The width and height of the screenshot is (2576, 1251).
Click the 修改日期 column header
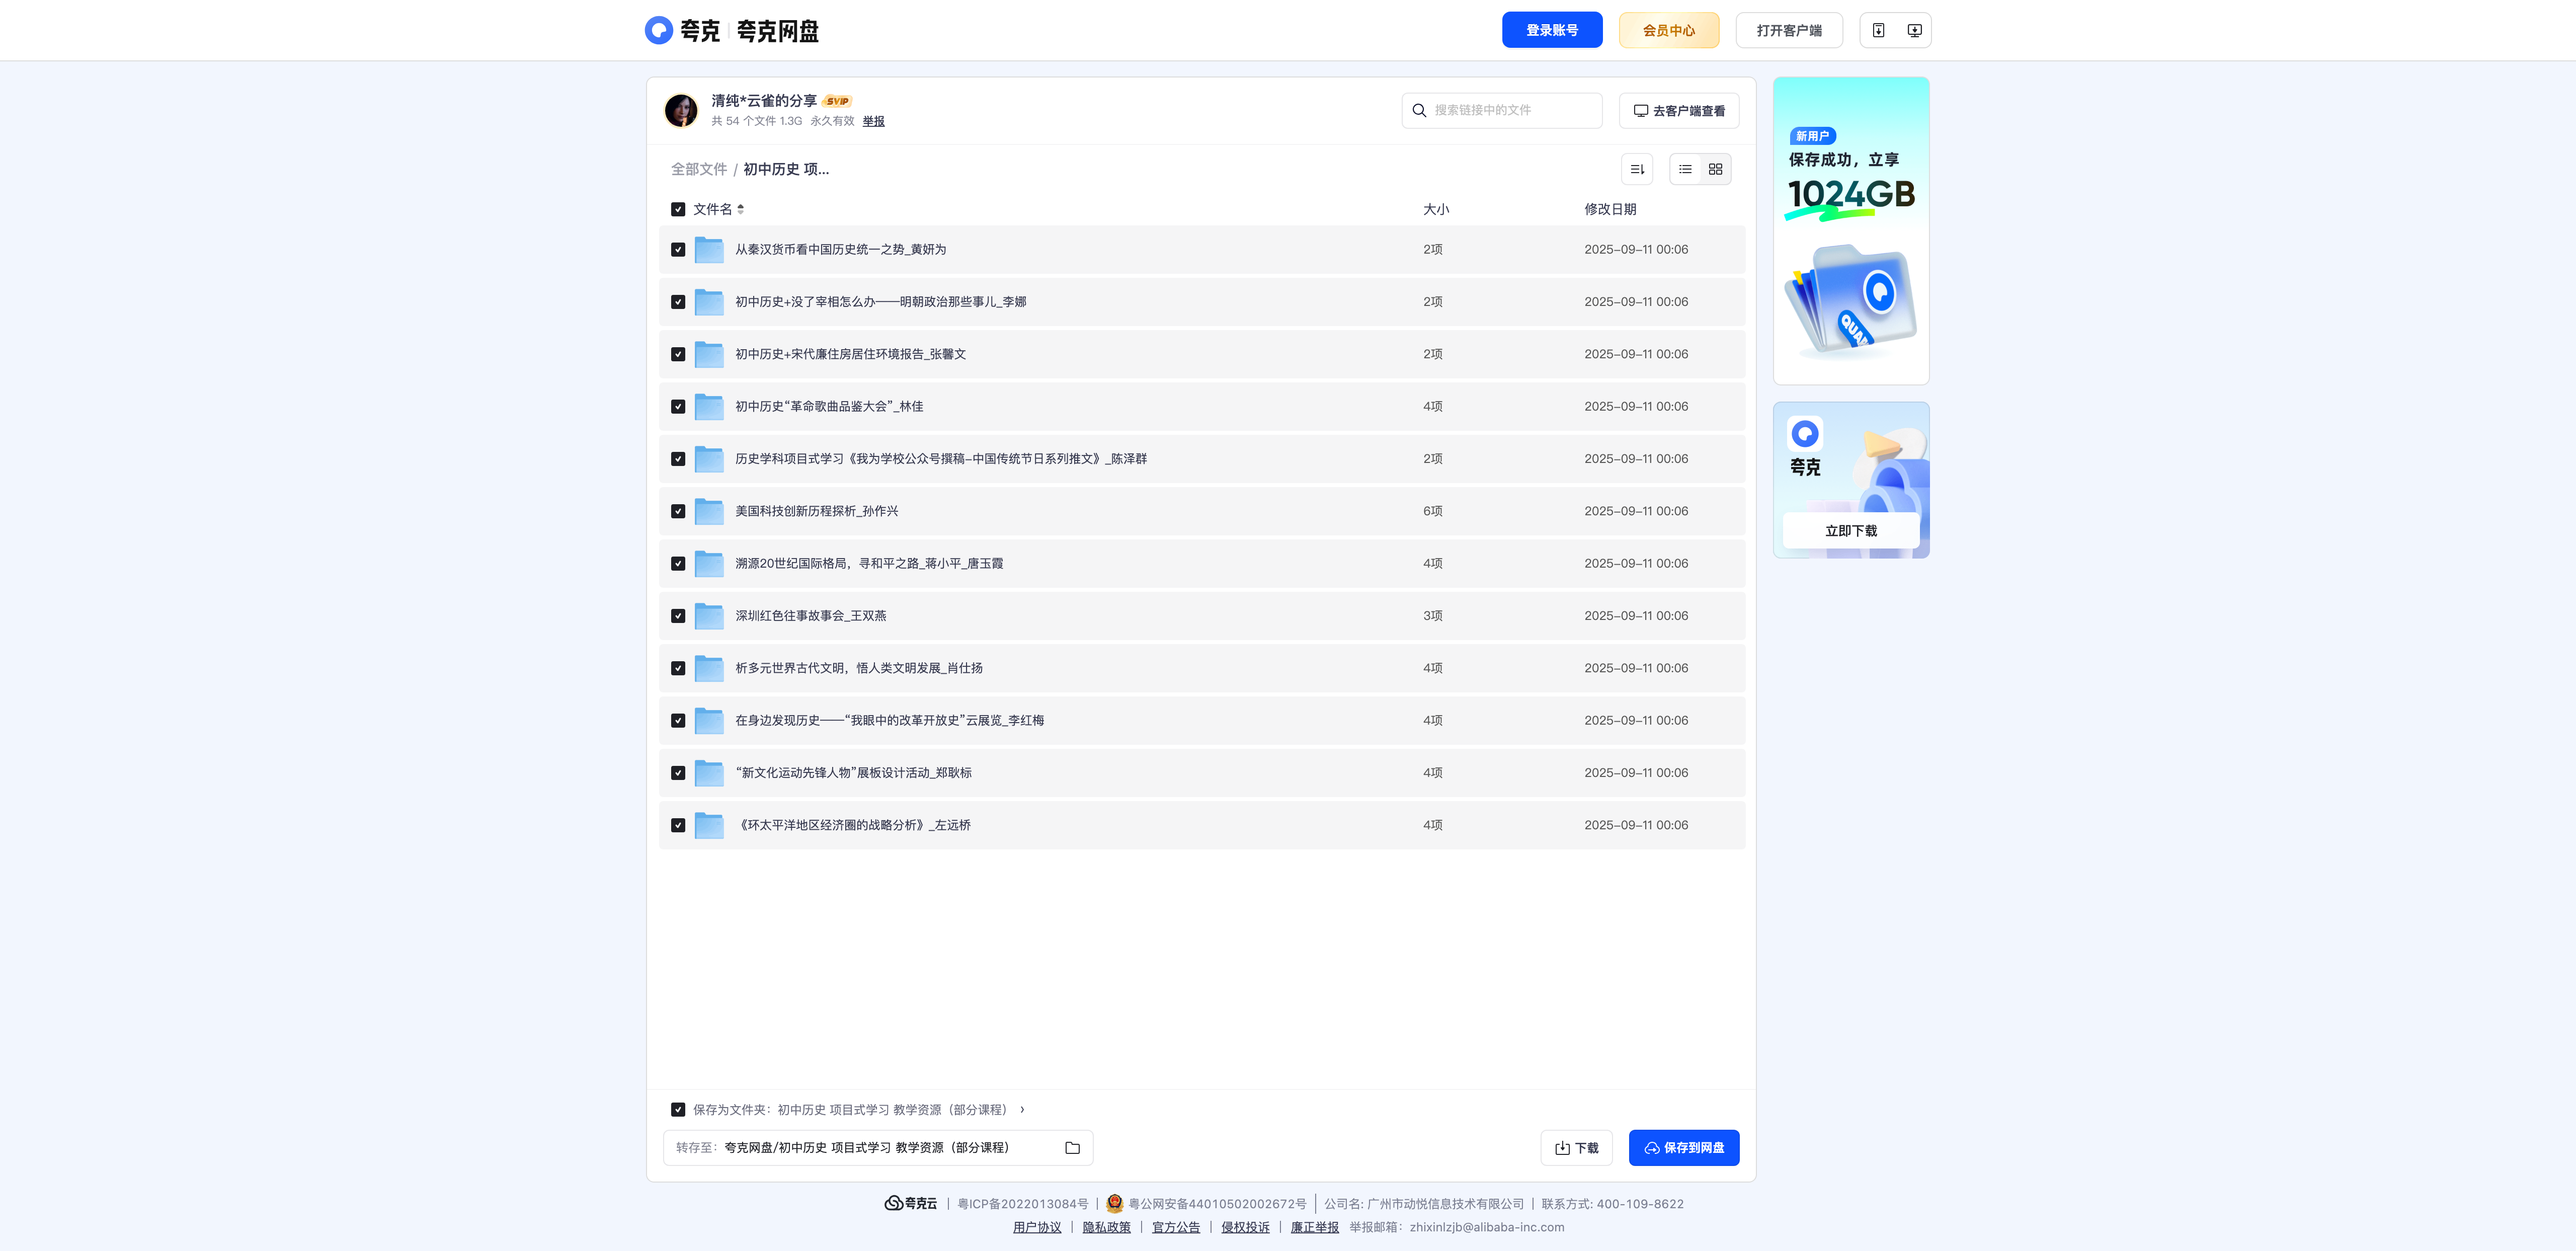coord(1610,209)
